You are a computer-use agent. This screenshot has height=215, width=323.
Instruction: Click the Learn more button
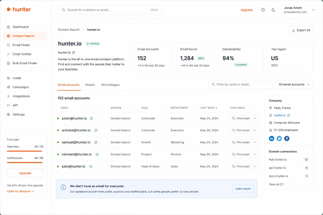pos(243,189)
